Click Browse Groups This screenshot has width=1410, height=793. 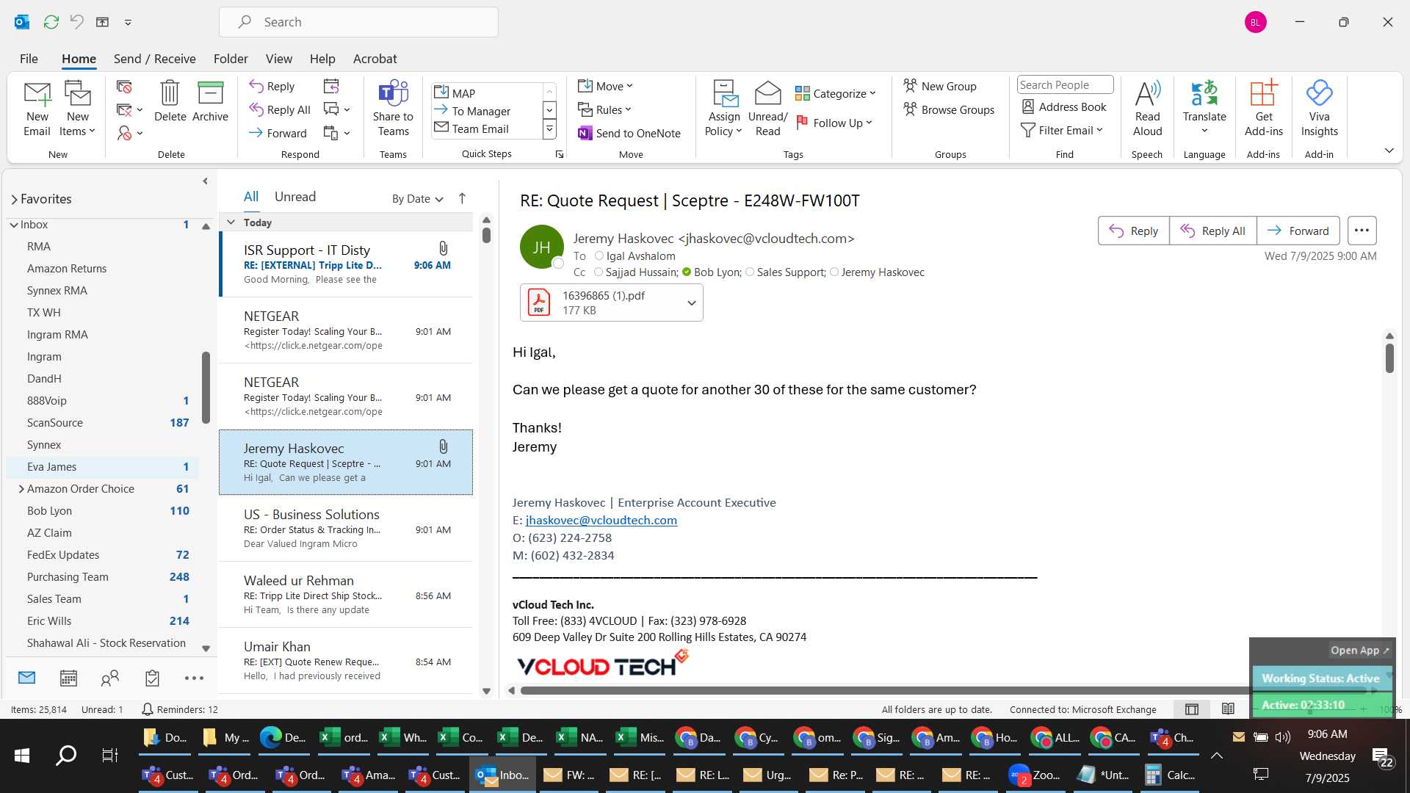[x=949, y=109]
